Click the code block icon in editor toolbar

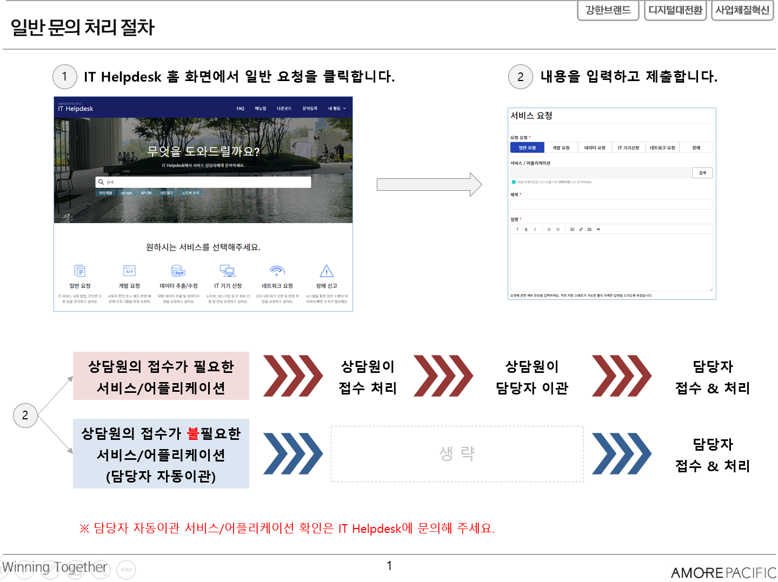(572, 230)
